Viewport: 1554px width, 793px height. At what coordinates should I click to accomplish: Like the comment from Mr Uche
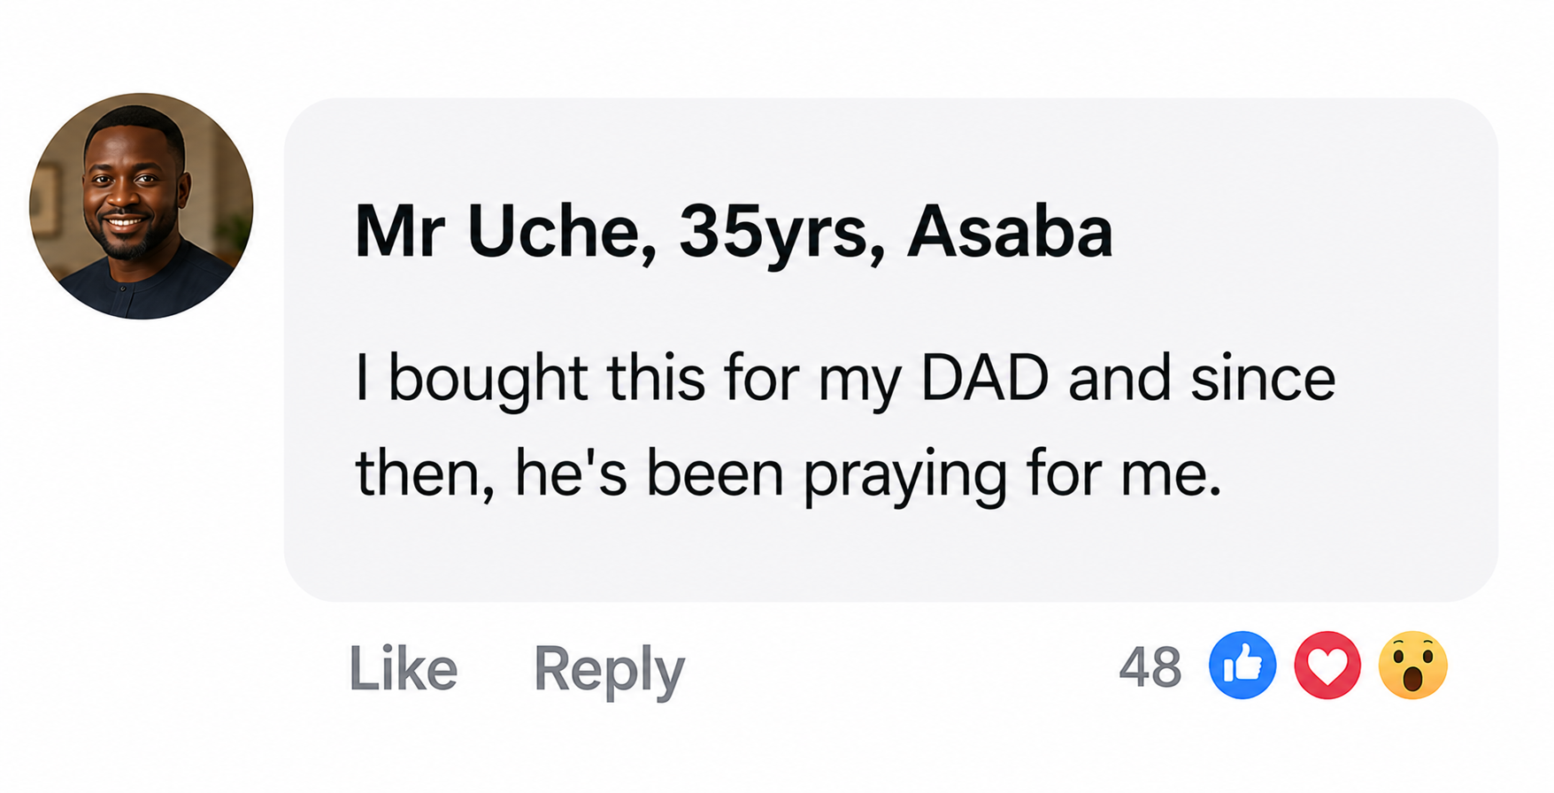point(404,668)
